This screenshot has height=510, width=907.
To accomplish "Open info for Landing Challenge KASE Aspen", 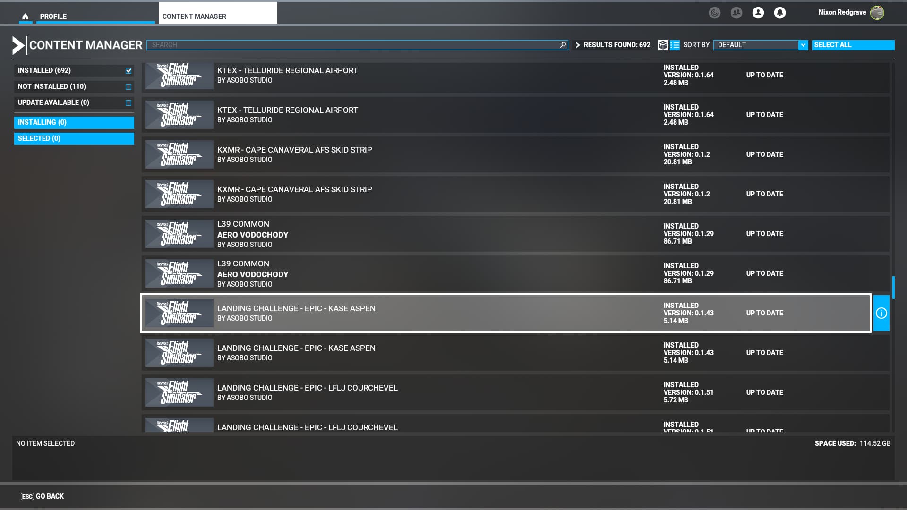I will [x=881, y=313].
